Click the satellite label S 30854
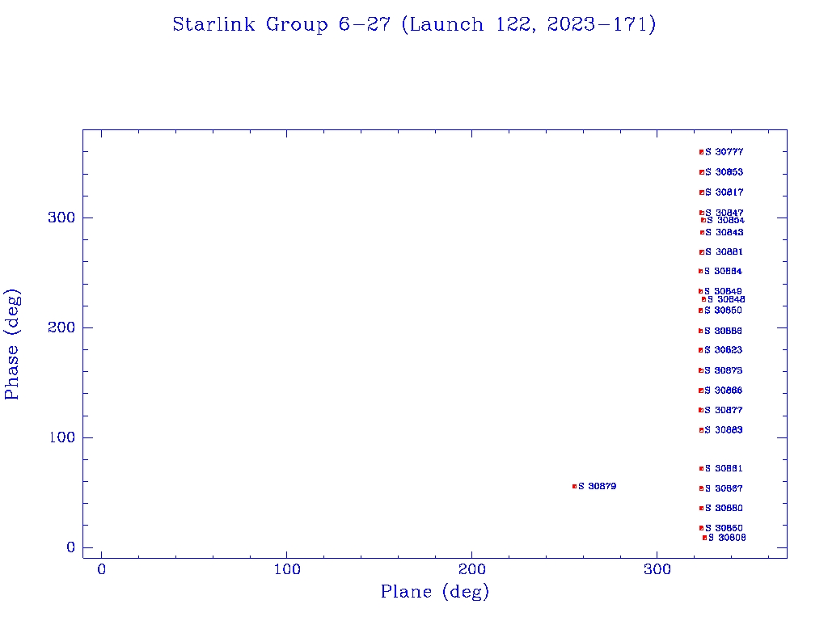The width and height of the screenshot is (828, 621). 725,220
